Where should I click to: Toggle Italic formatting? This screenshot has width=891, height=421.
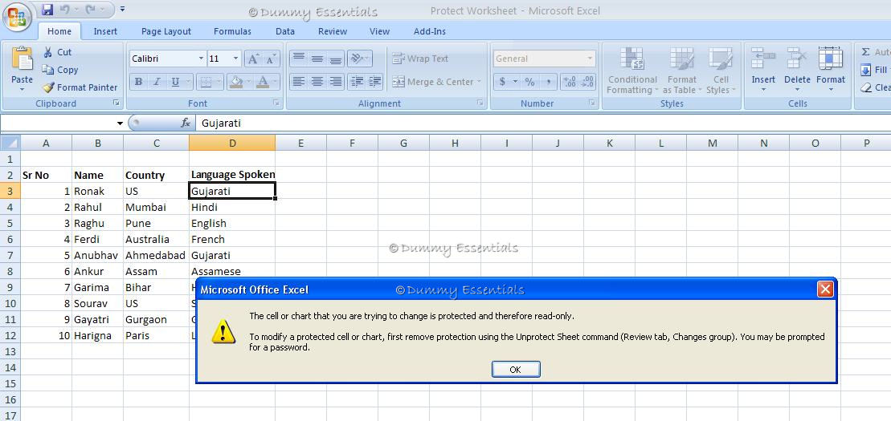[156, 82]
